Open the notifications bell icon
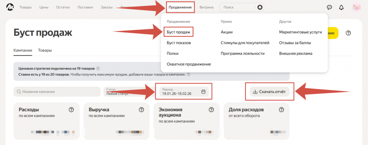 (341, 7)
